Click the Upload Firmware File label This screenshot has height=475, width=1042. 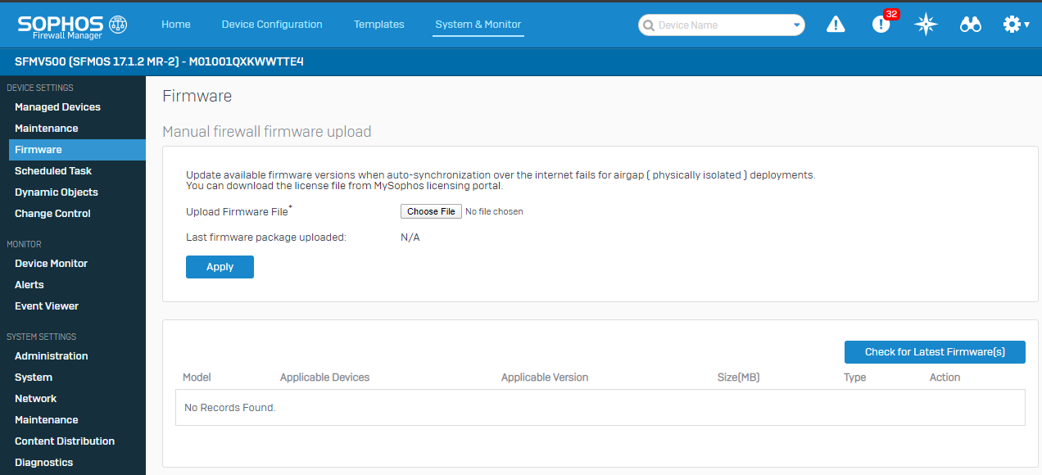pos(239,211)
